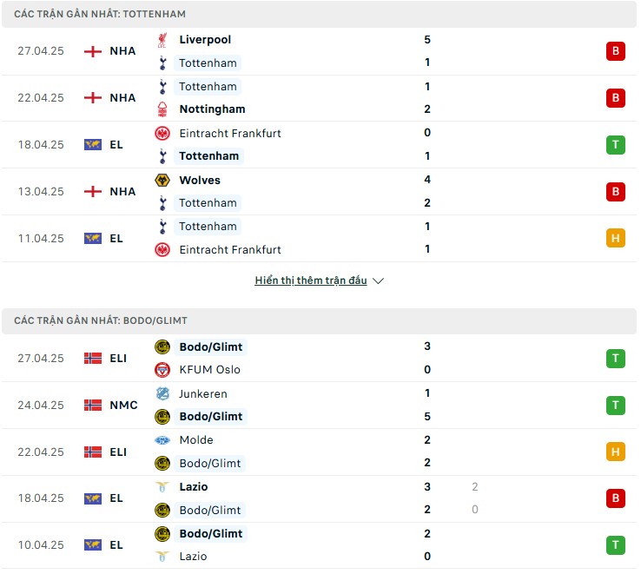Viewport: 641px width, 574px height.
Task: Click the Wolves club logo
Action: click(162, 180)
